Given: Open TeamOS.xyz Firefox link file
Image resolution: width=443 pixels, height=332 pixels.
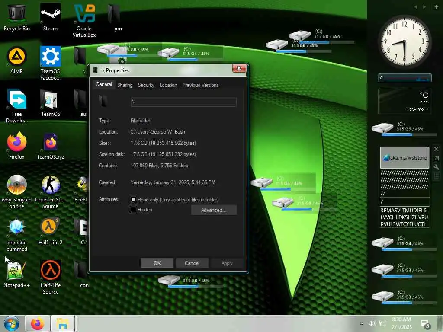Looking at the screenshot, I should point(50,146).
